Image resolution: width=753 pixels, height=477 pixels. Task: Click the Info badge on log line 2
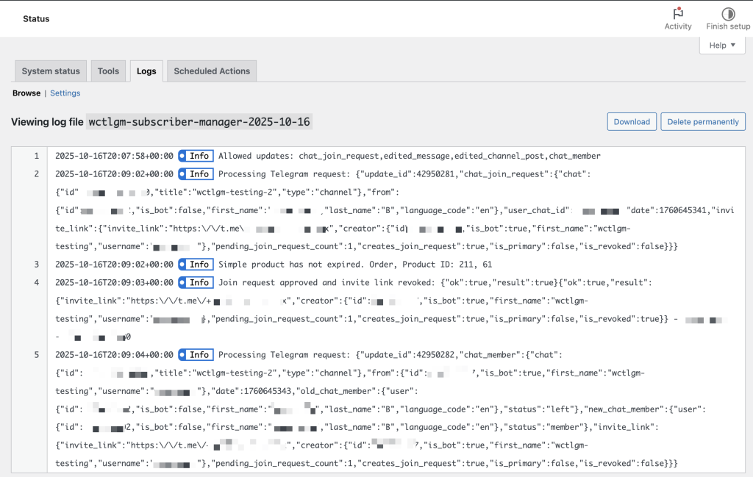click(196, 174)
